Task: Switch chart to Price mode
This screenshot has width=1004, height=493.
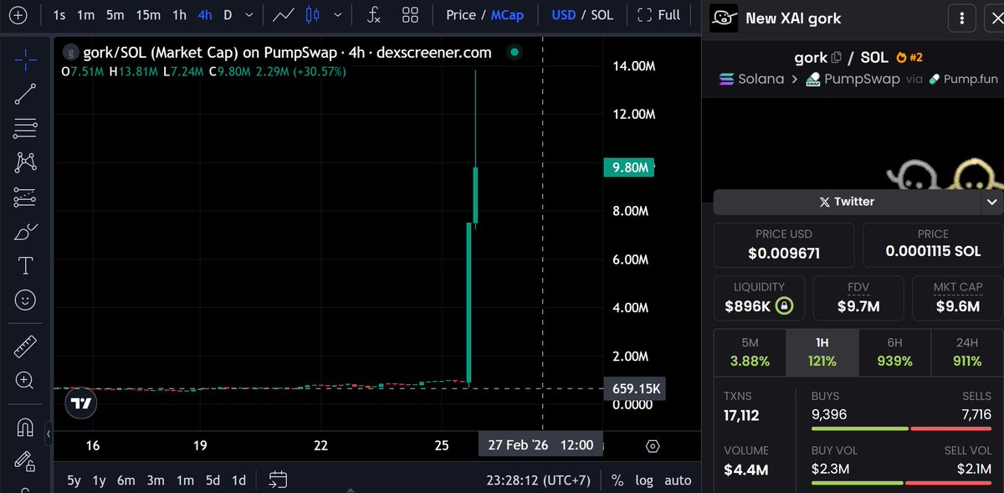Action: click(461, 15)
